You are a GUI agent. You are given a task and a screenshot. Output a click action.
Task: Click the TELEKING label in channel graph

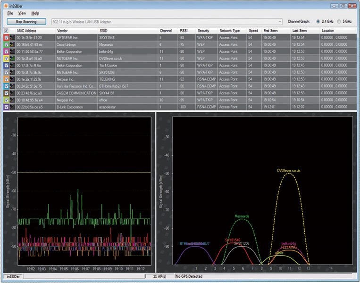(x=289, y=247)
